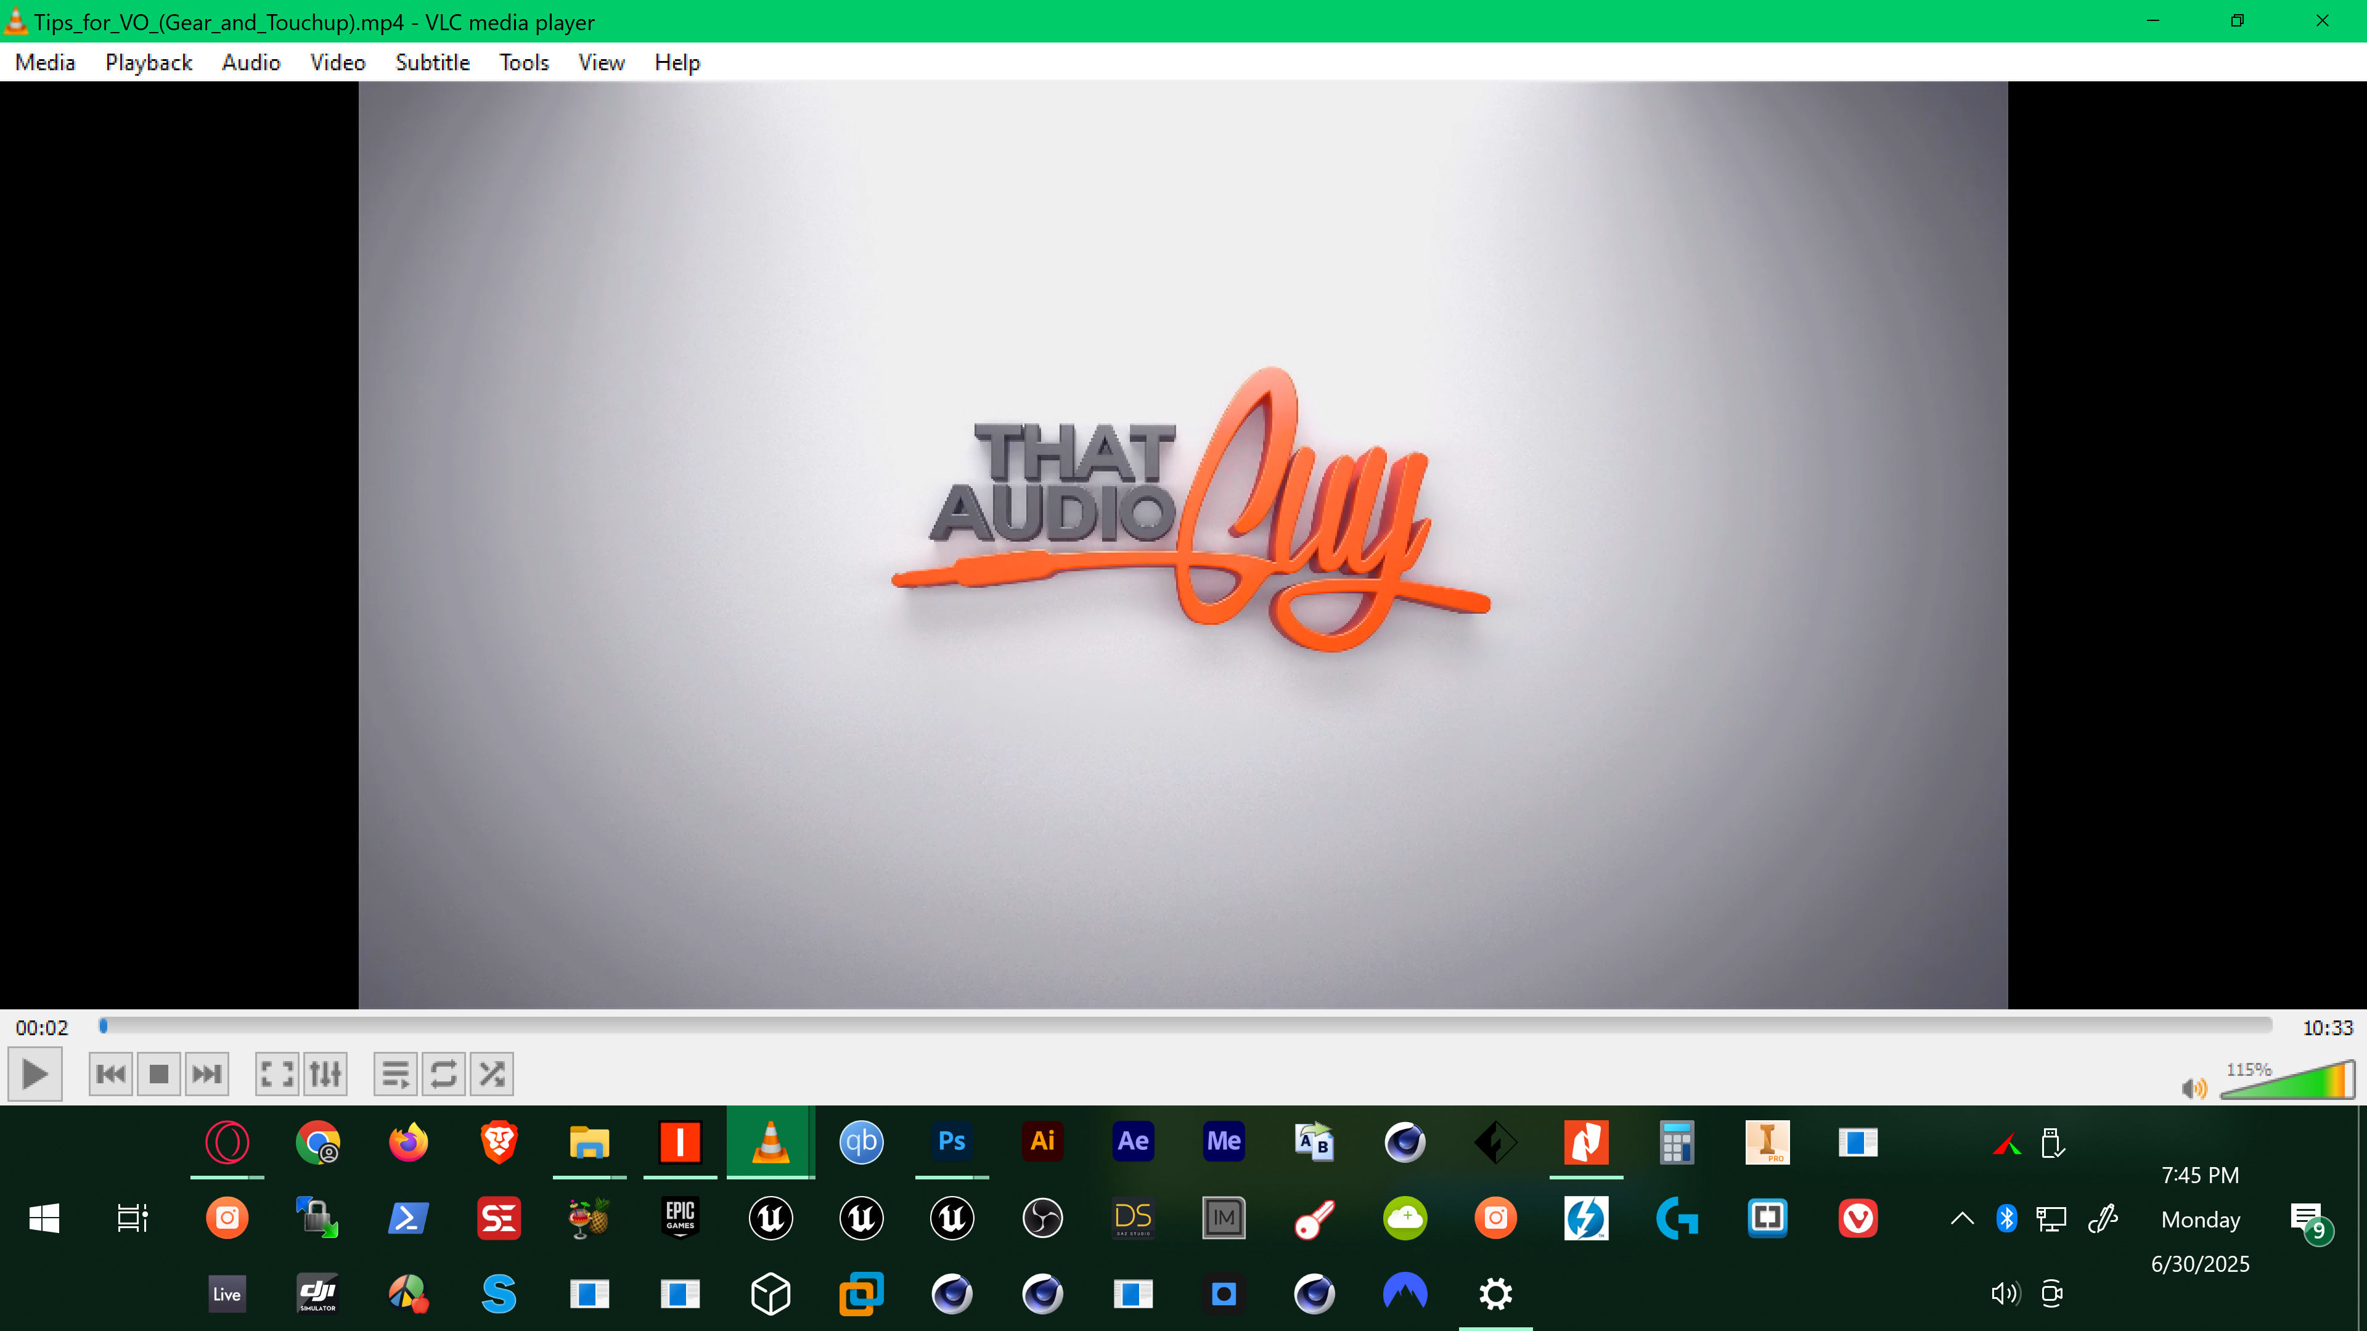Open Windows PowerShell from the taskbar
Viewport: 2367px width, 1331px height.
click(408, 1219)
